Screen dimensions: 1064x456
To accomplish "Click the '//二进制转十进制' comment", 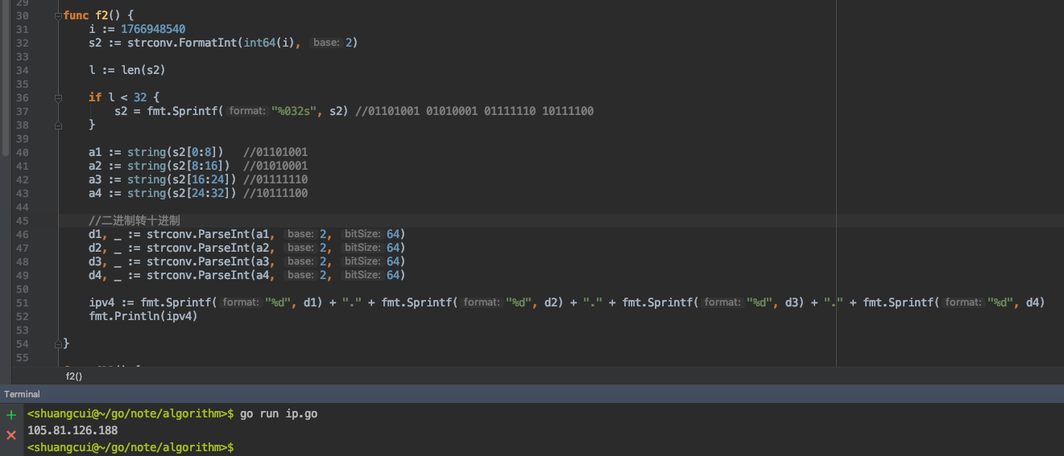I will click(x=134, y=220).
